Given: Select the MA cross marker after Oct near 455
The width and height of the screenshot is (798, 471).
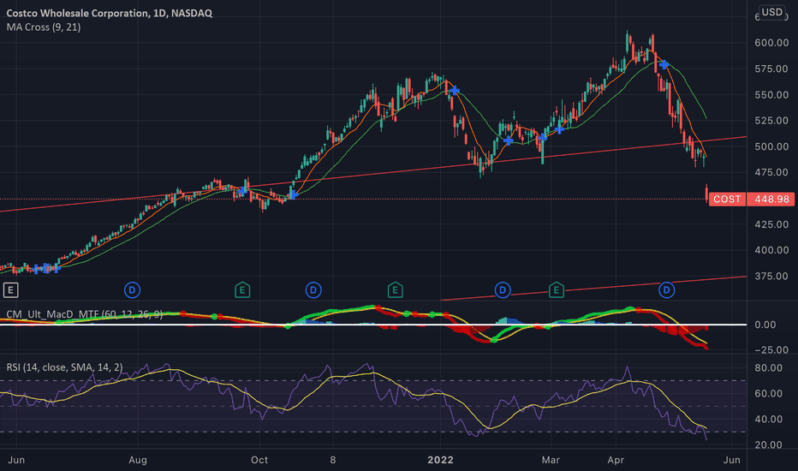Looking at the screenshot, I should coord(293,194).
